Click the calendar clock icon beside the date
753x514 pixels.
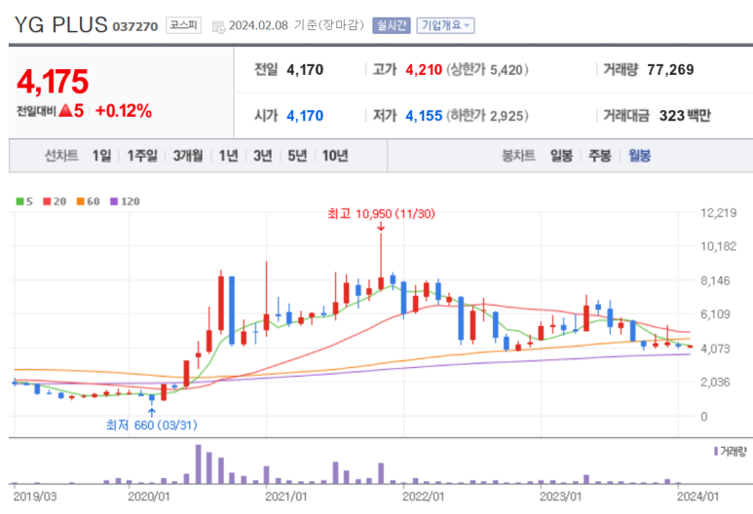tap(218, 27)
